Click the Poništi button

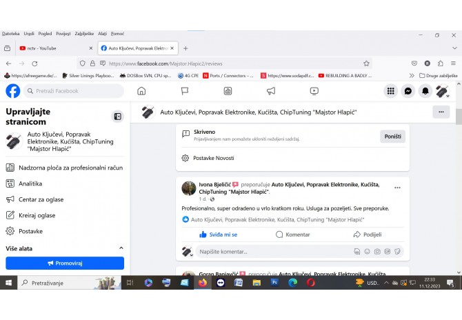392,137
